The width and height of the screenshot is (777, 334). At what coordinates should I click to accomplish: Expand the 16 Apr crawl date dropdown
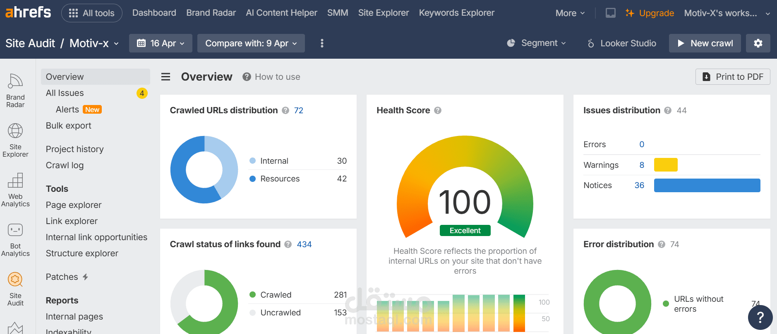click(x=161, y=43)
